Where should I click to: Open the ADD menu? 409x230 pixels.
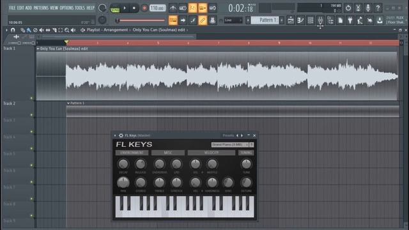[28, 8]
